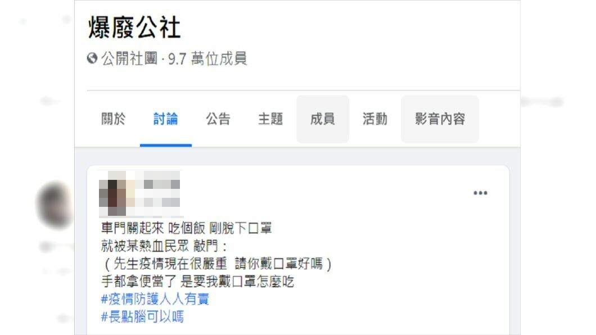Click the hashtag #疫情防護人人有責

pyautogui.click(x=155, y=299)
